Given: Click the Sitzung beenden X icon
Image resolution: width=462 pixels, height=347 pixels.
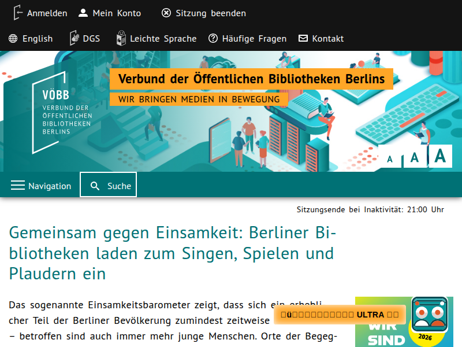Looking at the screenshot, I should click(166, 13).
